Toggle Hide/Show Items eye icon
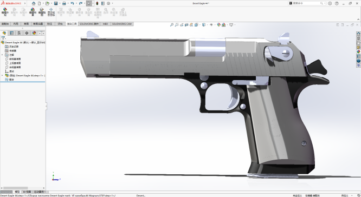The image size is (361, 197). (x=211, y=25)
